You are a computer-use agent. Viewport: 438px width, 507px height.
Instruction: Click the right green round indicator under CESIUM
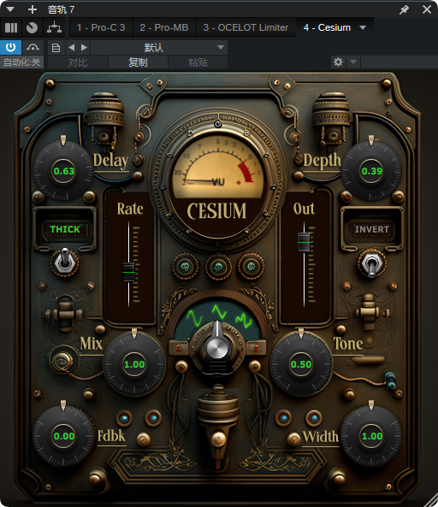(x=252, y=267)
